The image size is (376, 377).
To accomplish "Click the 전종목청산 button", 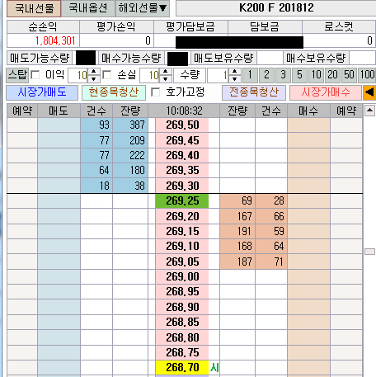I will pyautogui.click(x=254, y=92).
